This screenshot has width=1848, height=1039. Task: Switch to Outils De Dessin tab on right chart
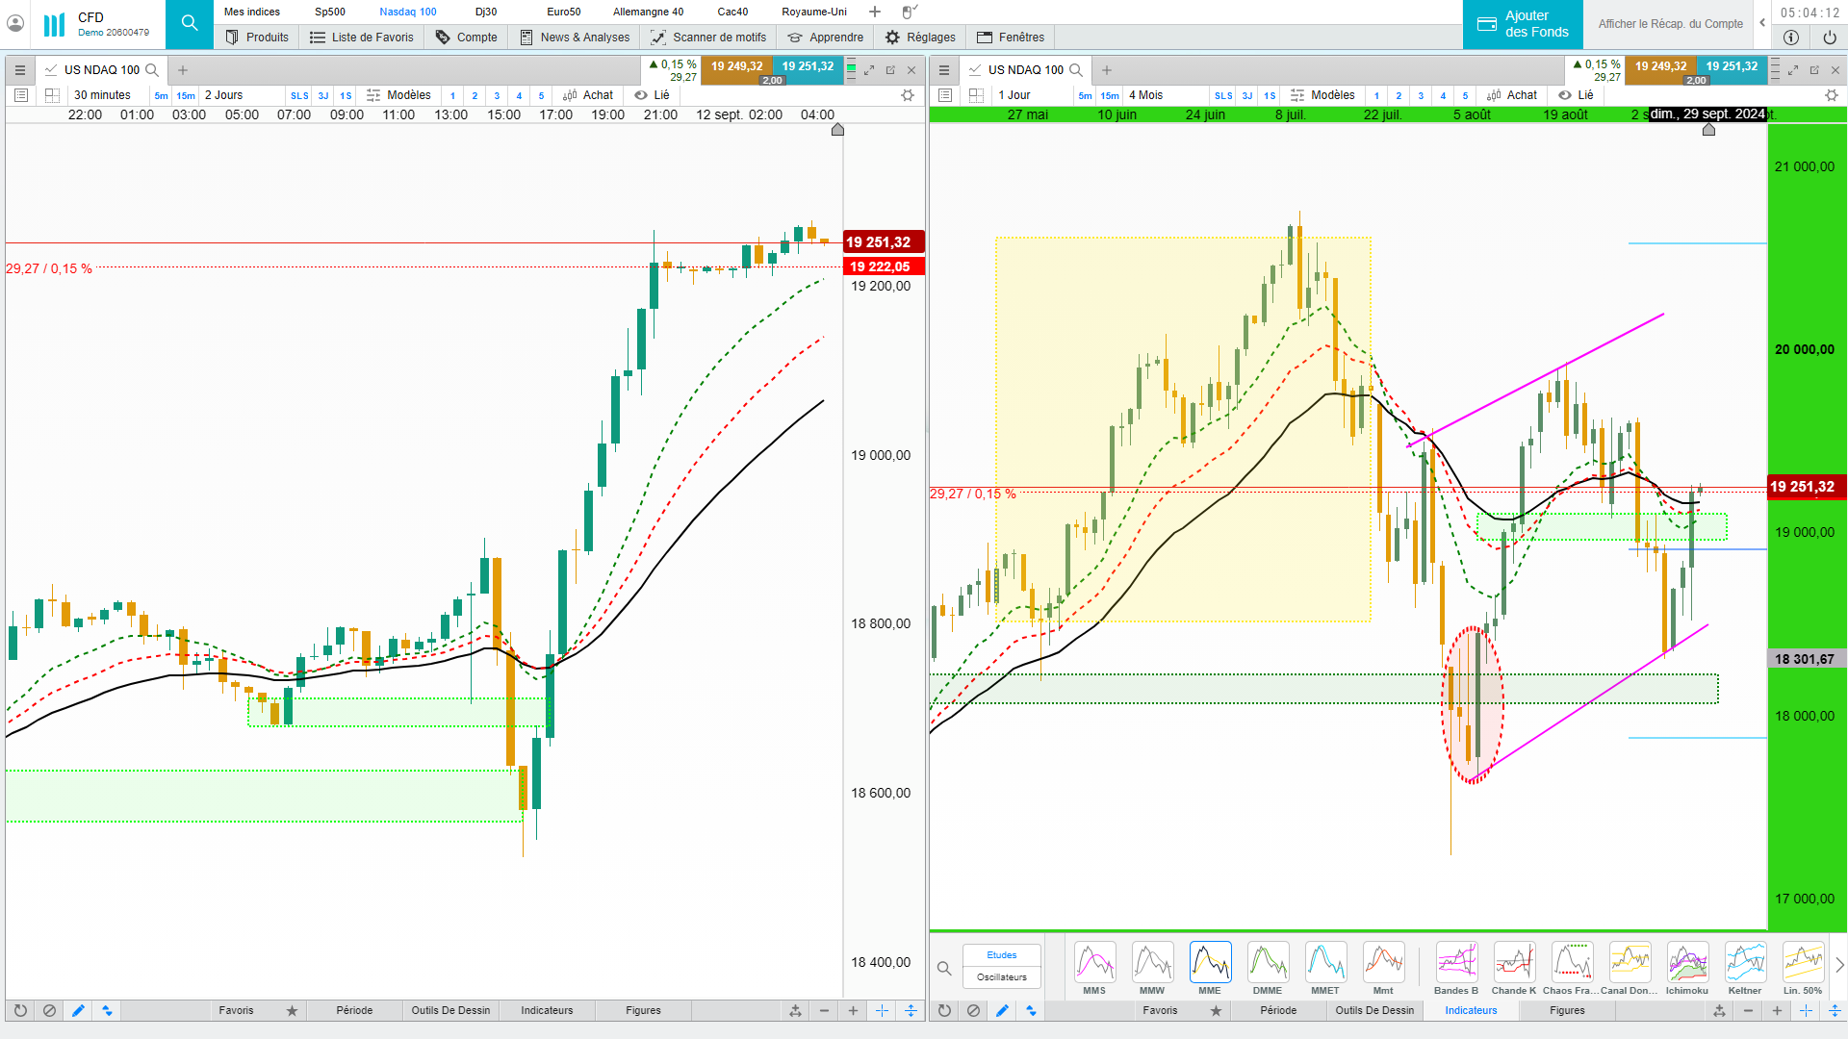pos(1374,1010)
